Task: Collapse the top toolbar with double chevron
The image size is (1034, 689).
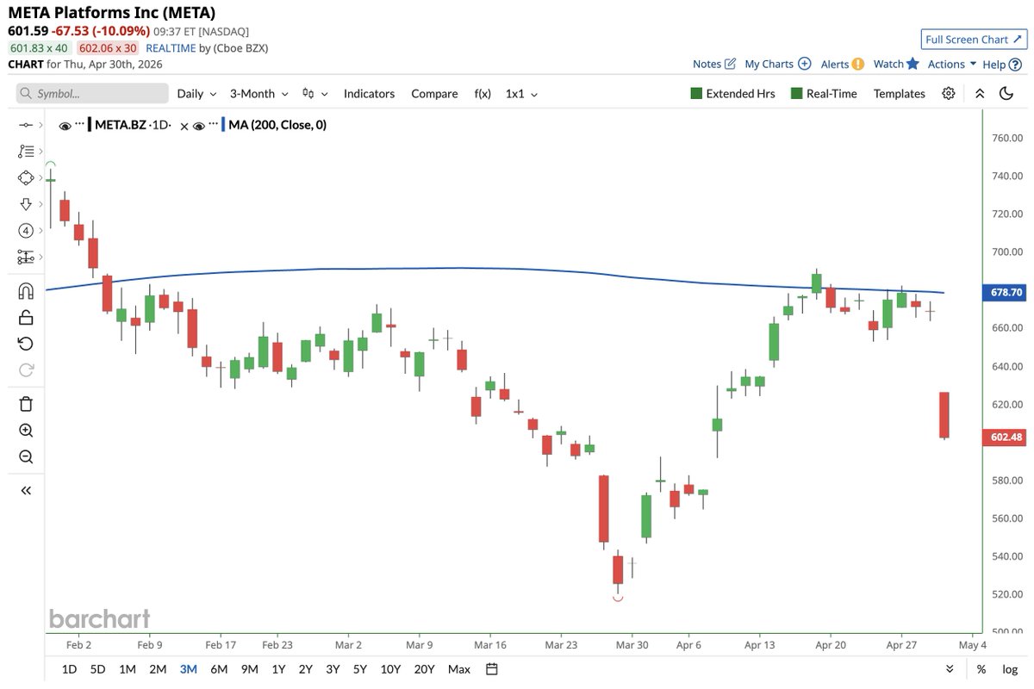Action: pyautogui.click(x=979, y=94)
